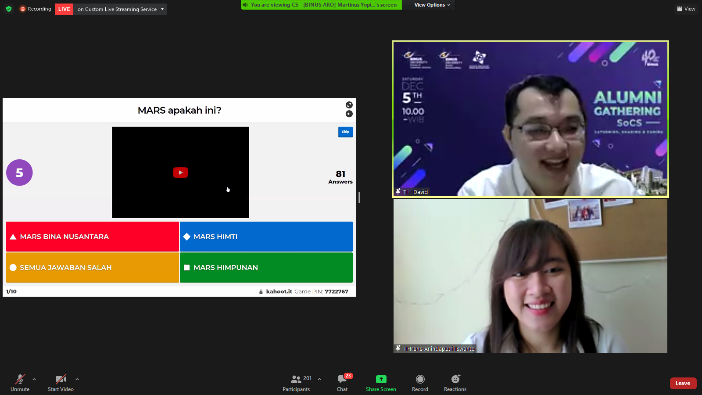702x395 pixels.
Task: Click the pin icon on TI-Irene's name label
Action: [x=398, y=348]
